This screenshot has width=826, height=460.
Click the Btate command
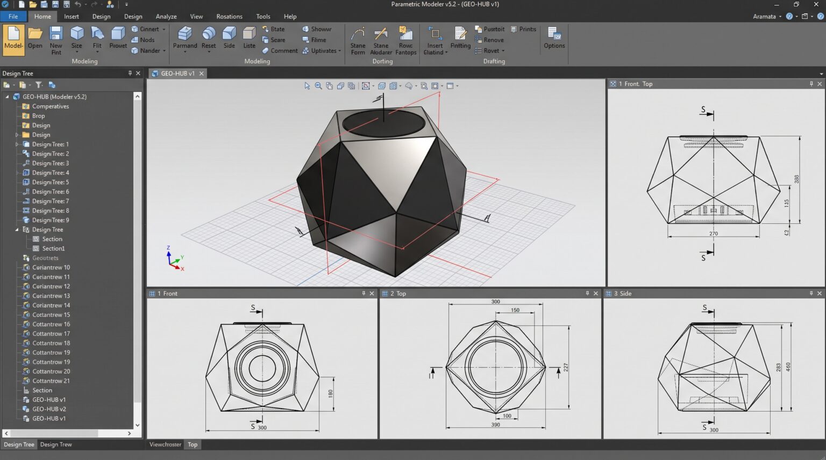[x=273, y=29]
